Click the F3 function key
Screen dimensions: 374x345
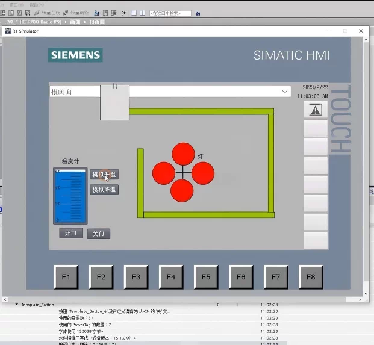pos(136,277)
